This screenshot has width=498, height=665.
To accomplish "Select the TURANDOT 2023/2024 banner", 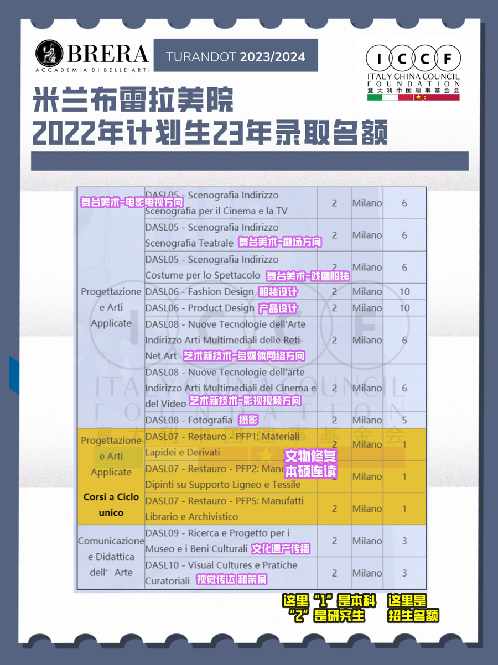I will point(235,56).
